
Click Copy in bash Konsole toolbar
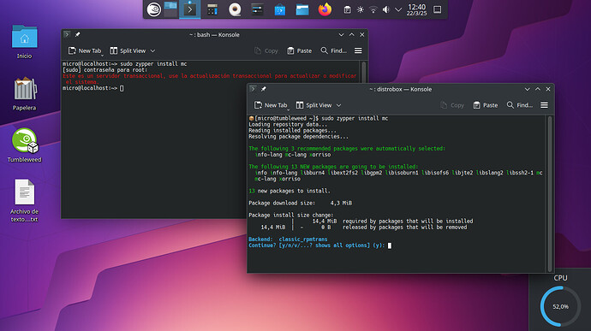pyautogui.click(x=266, y=50)
